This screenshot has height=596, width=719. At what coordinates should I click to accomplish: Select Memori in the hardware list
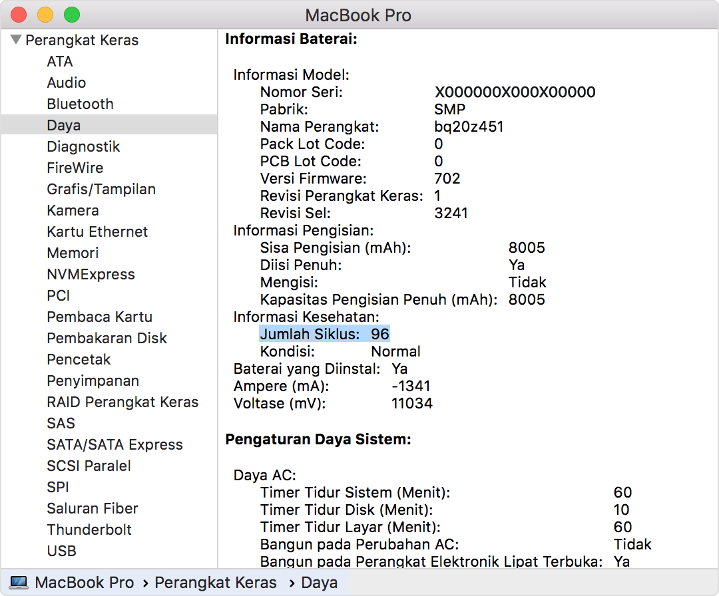coord(73,253)
